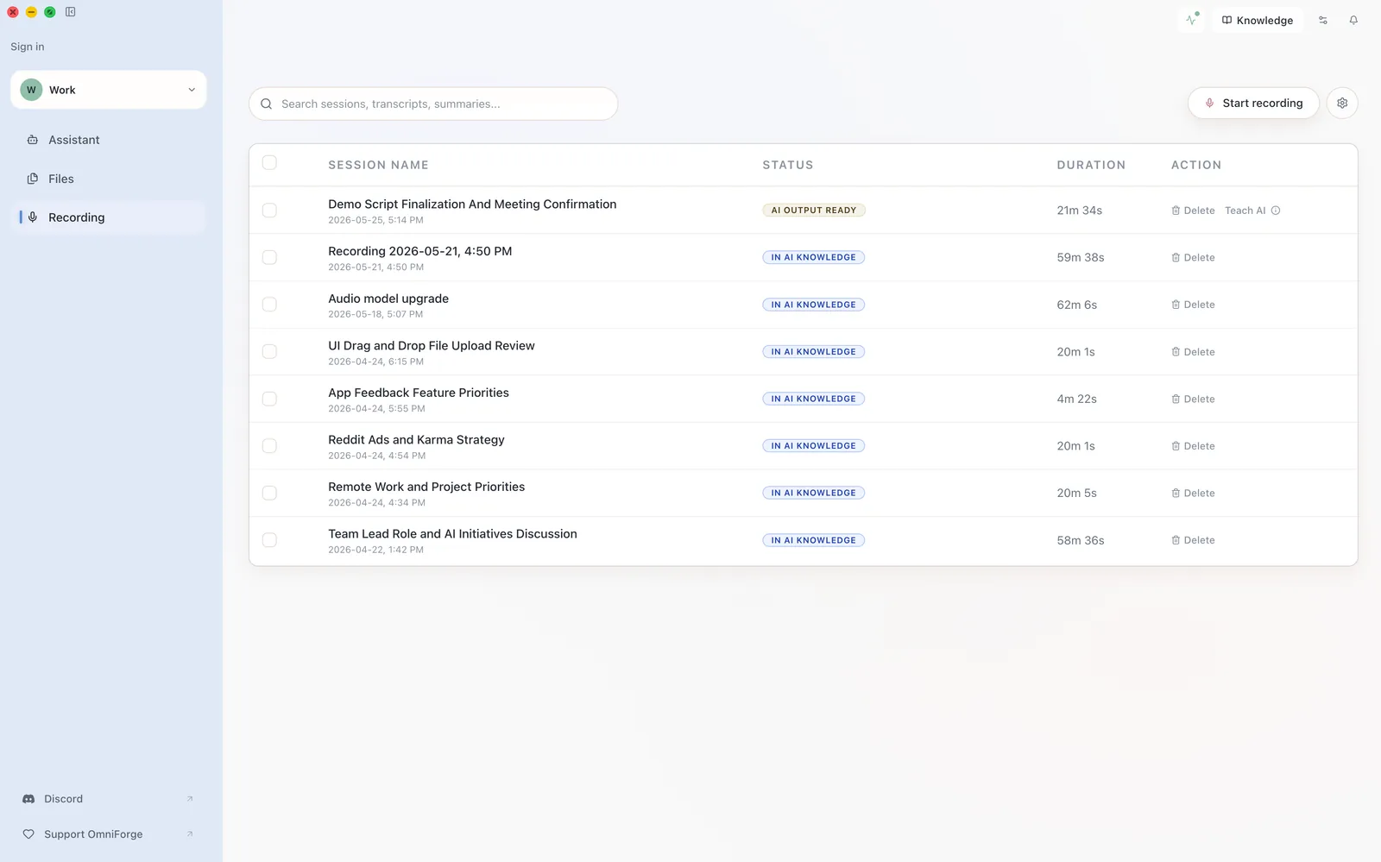Click the DURATION column header
The height and width of the screenshot is (862, 1381).
point(1091,165)
